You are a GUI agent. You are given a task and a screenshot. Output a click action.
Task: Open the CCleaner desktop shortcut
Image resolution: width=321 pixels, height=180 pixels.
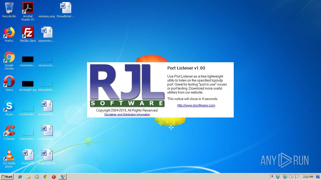pyautogui.click(x=9, y=132)
